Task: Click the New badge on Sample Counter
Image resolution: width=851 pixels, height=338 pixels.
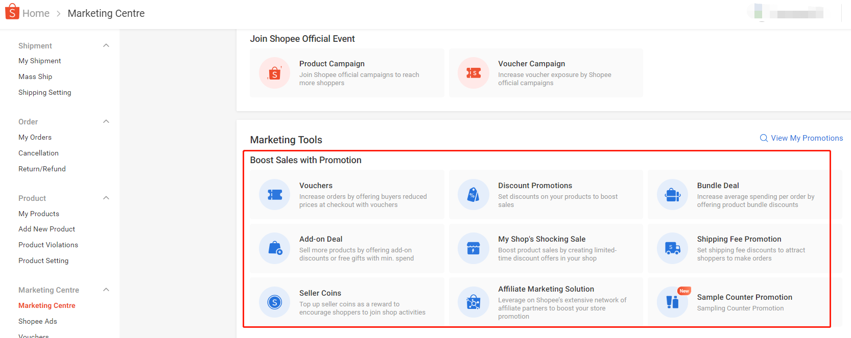Action: 684,291
